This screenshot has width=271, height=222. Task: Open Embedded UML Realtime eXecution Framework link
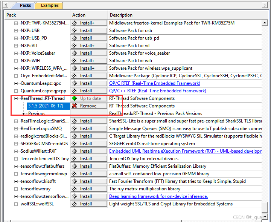coord(185,151)
